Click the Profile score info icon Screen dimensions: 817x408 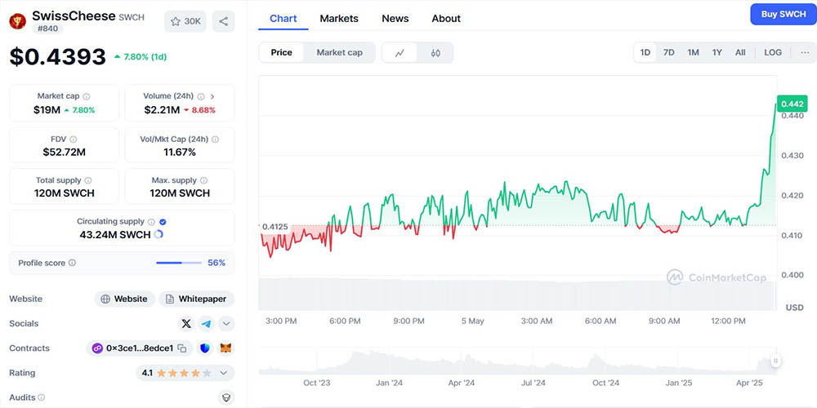72,263
